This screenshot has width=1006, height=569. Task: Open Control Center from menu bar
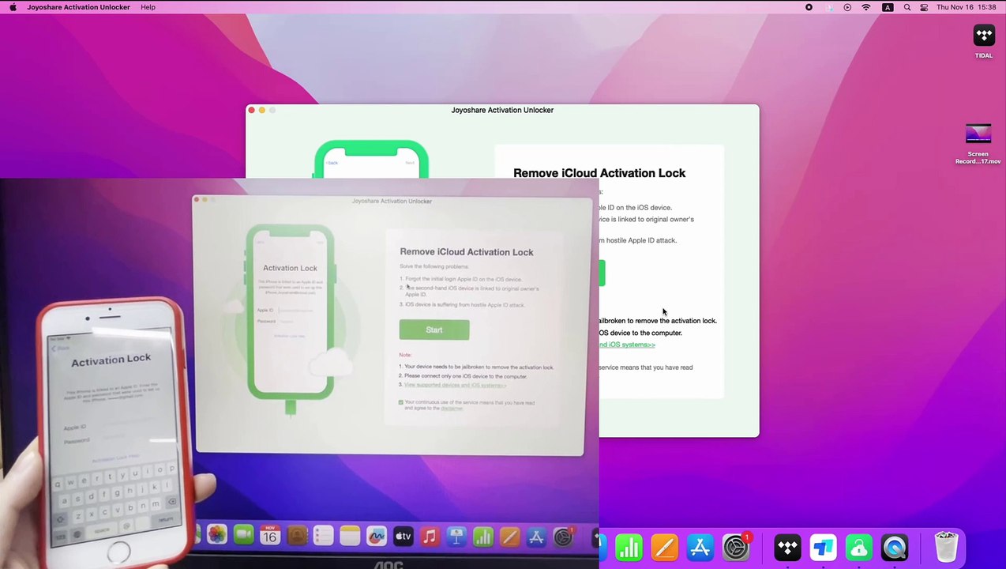coord(924,7)
